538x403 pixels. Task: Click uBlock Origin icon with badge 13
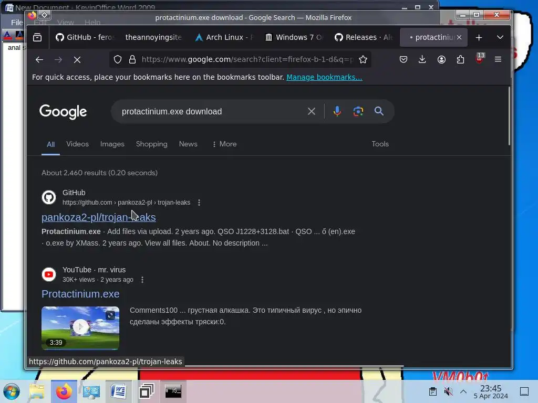coord(480,58)
